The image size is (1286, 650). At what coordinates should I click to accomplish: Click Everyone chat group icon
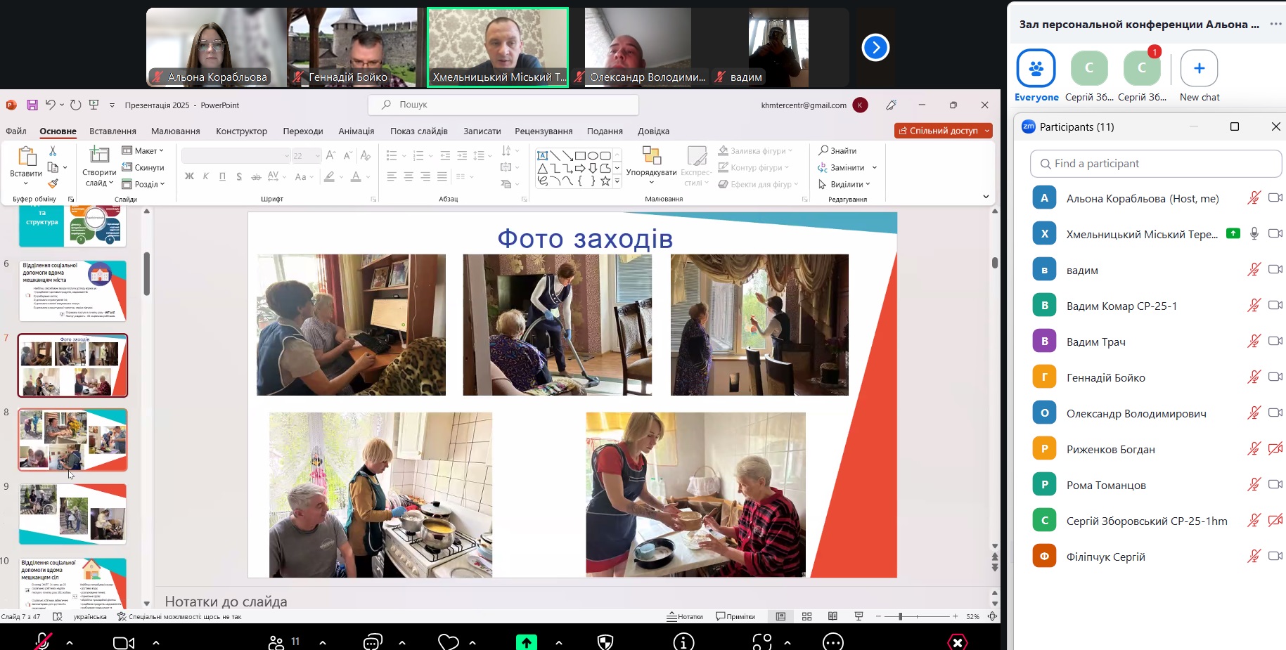coord(1036,69)
